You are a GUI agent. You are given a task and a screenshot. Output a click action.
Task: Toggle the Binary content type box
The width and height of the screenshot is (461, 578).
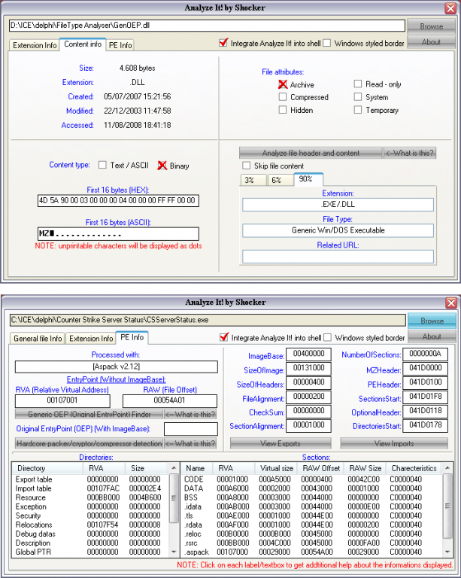pyautogui.click(x=162, y=166)
